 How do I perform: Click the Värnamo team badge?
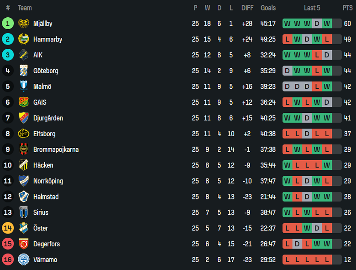pyautogui.click(x=23, y=260)
